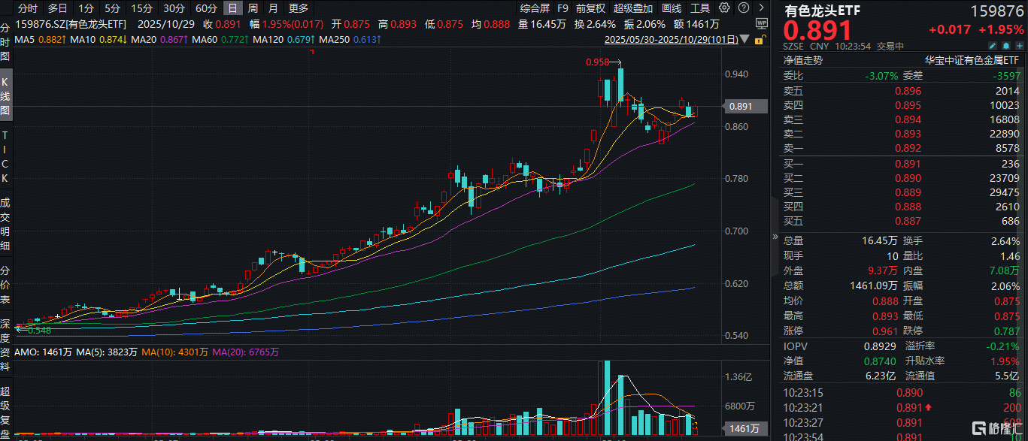Collapse the right quote panel arrow

pos(775,236)
